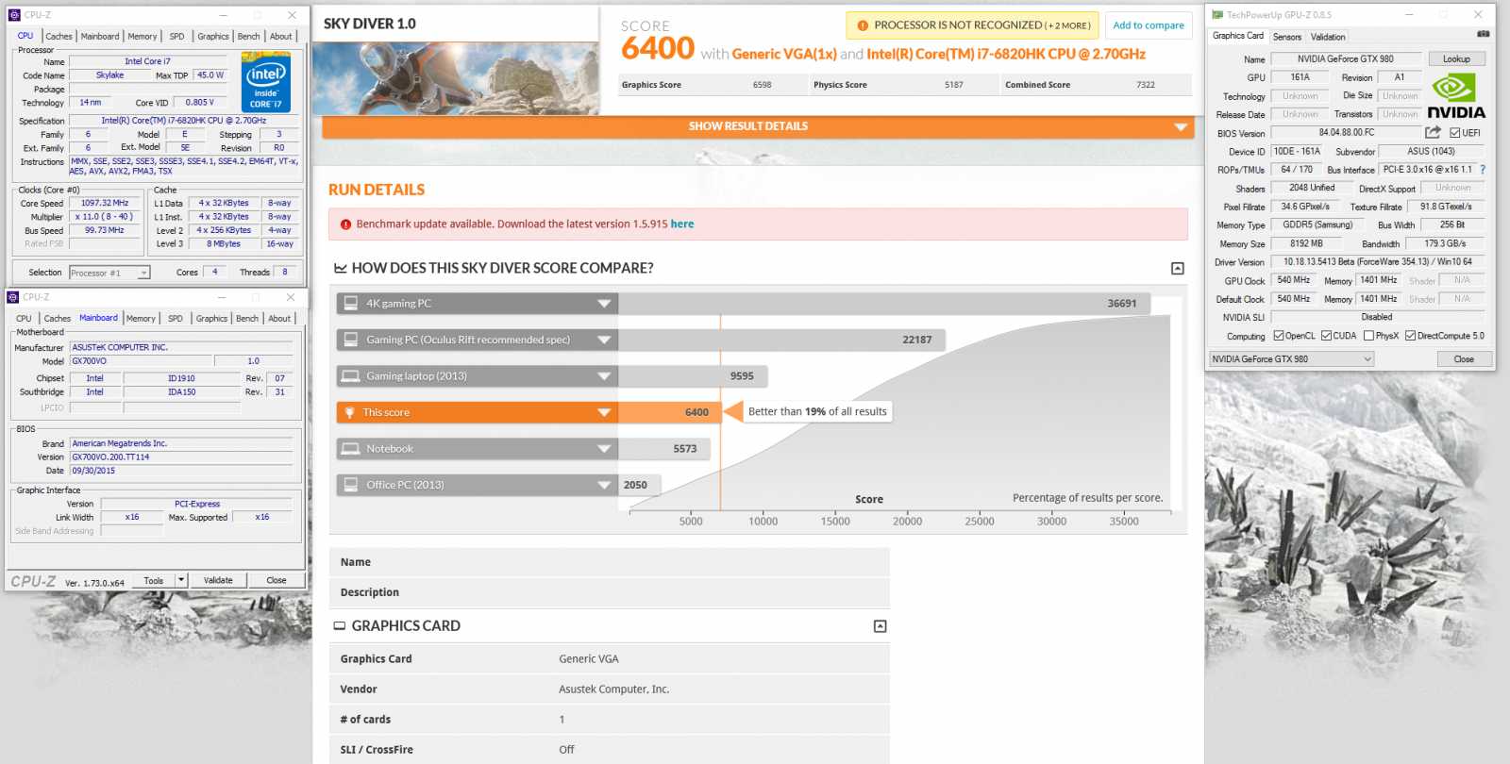This screenshot has height=764, width=1510.
Task: Click the Tools button in CPU-Z
Action: [154, 581]
